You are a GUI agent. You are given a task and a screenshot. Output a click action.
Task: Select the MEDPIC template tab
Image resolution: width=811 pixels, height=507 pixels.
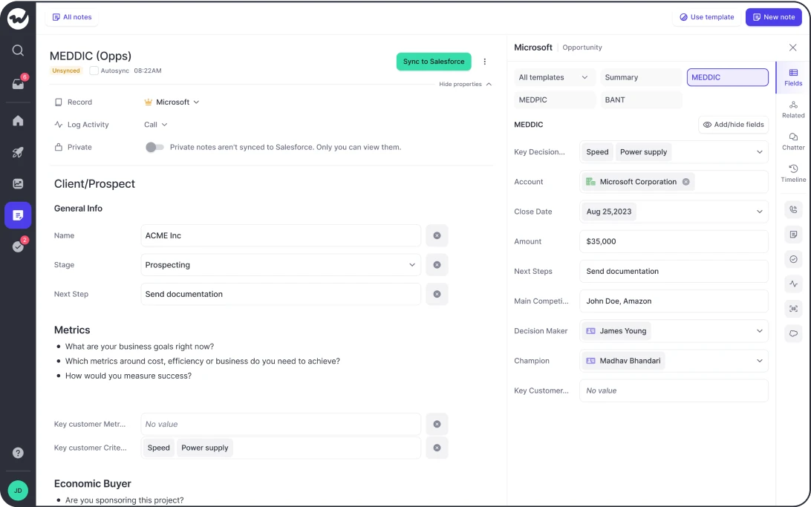pos(555,99)
